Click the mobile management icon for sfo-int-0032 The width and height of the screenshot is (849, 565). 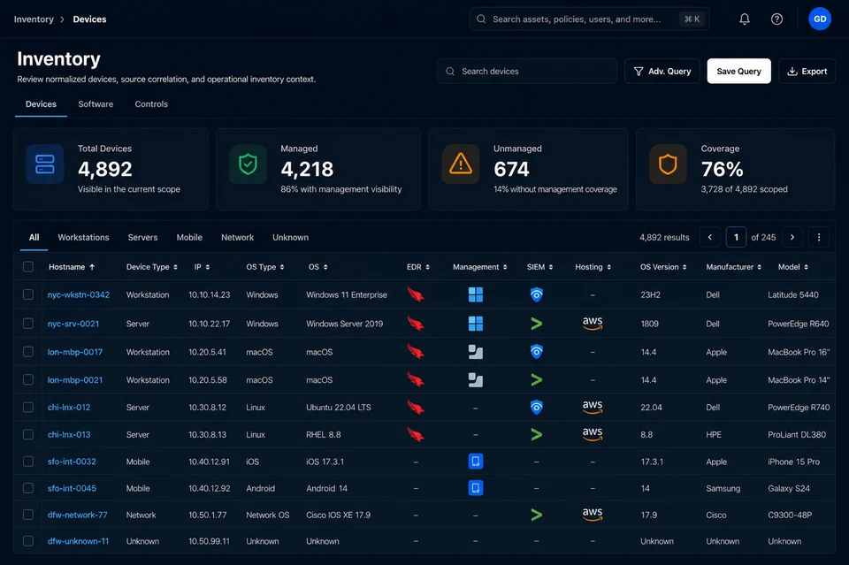(476, 462)
